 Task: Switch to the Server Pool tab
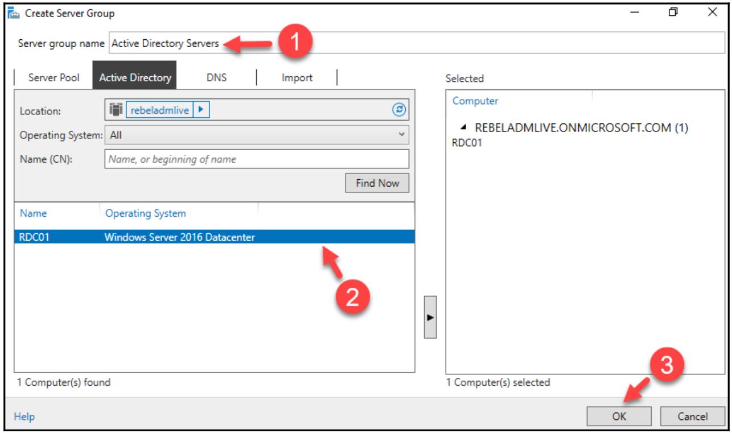[x=55, y=78]
